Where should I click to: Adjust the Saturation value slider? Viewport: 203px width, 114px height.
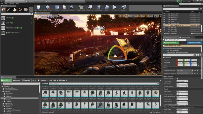pos(182,84)
